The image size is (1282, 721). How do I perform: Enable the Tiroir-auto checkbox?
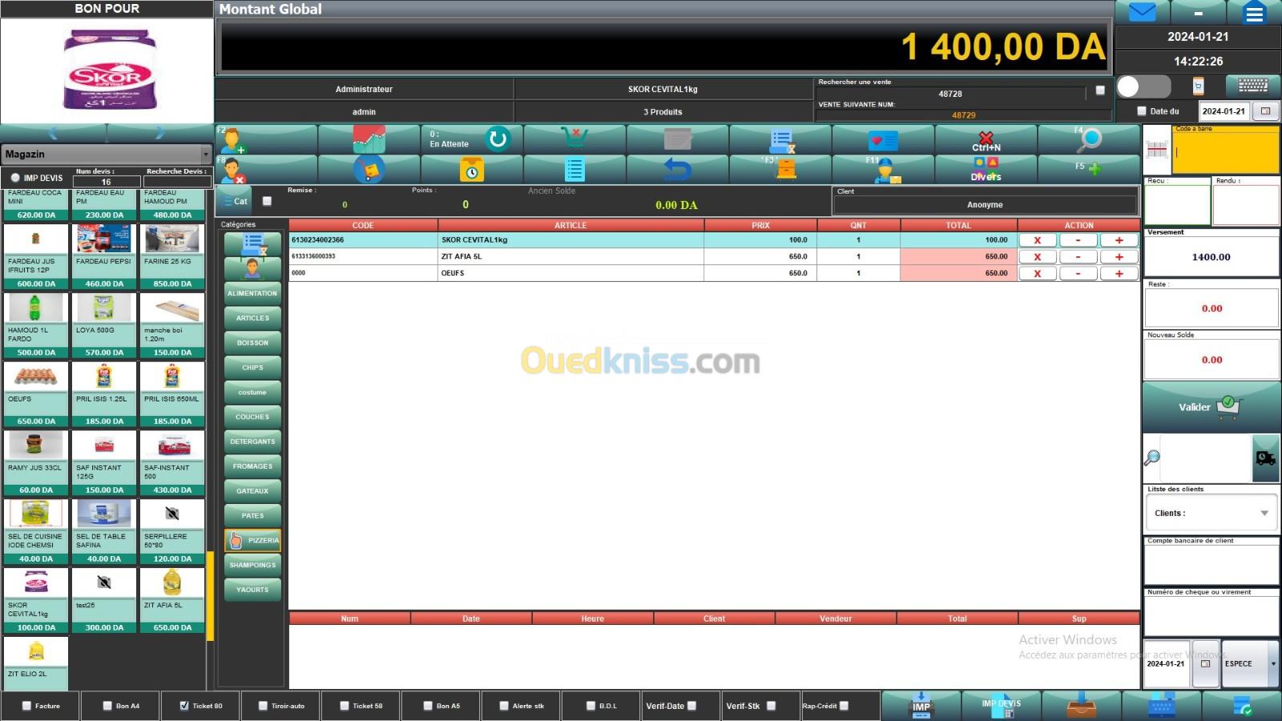click(x=263, y=706)
